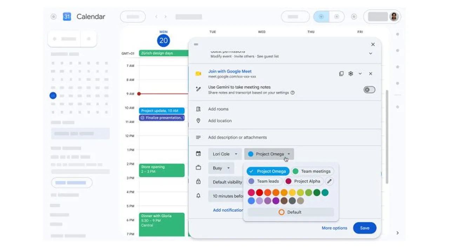Click the calendar icon beside Lori Cole

(x=198, y=154)
